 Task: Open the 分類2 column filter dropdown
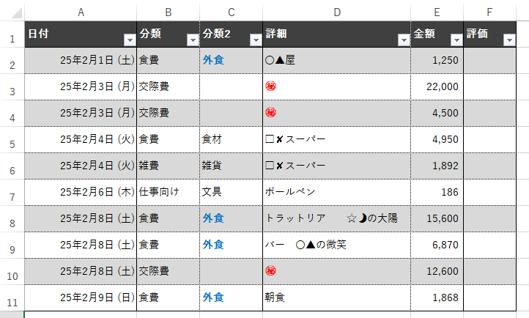pyautogui.click(x=255, y=41)
